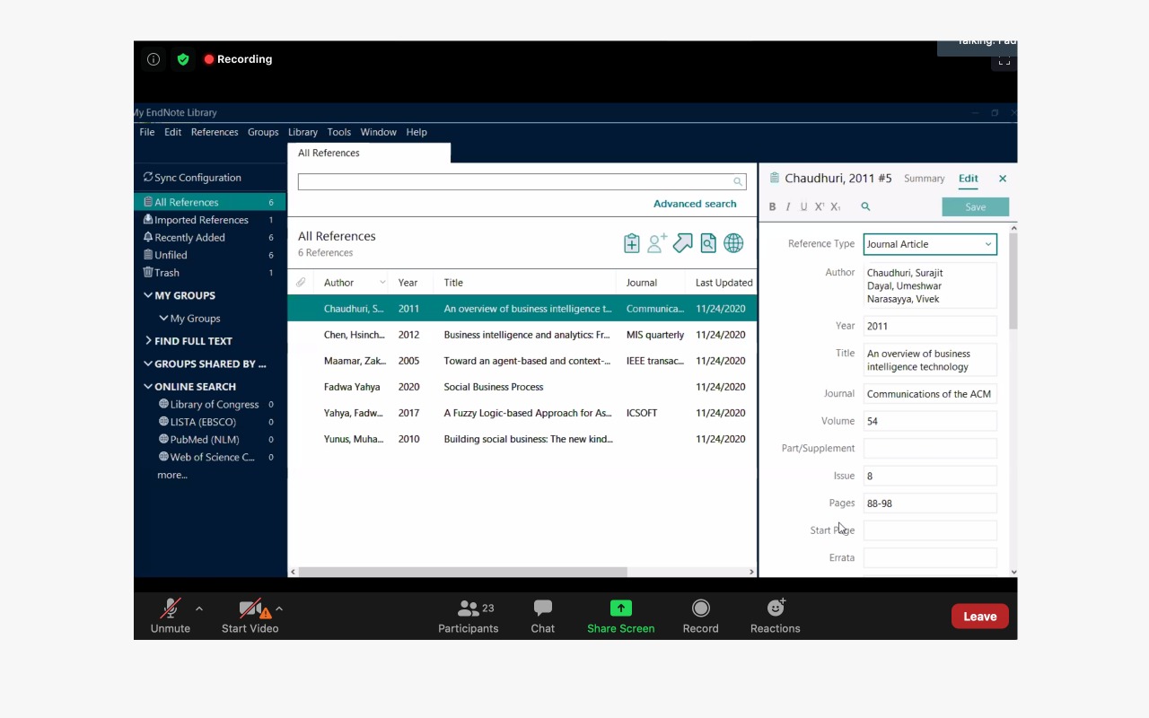The image size is (1149, 718).
Task: Switch to the Summary tab
Action: [x=924, y=179]
